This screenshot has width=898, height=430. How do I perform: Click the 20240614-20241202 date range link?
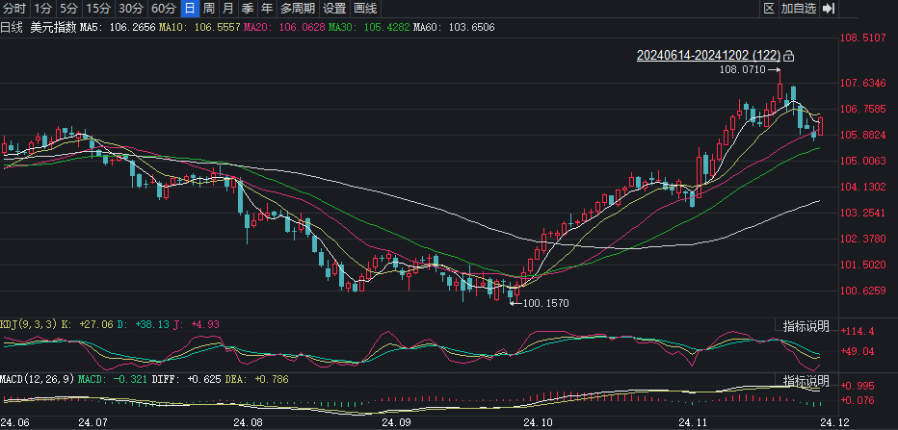[708, 56]
